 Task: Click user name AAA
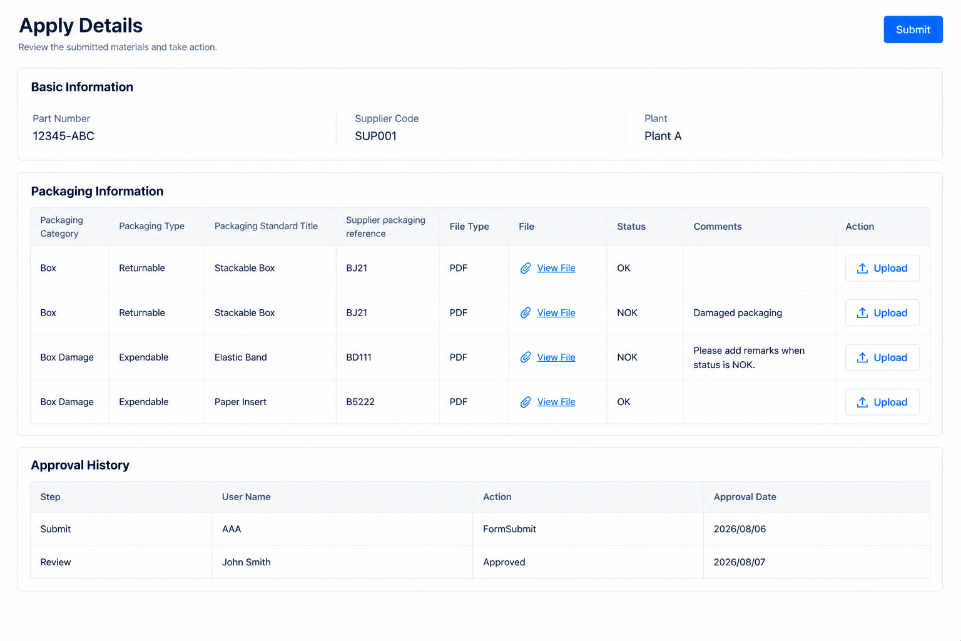pyautogui.click(x=231, y=529)
